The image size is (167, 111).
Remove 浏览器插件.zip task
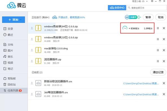point(164,61)
